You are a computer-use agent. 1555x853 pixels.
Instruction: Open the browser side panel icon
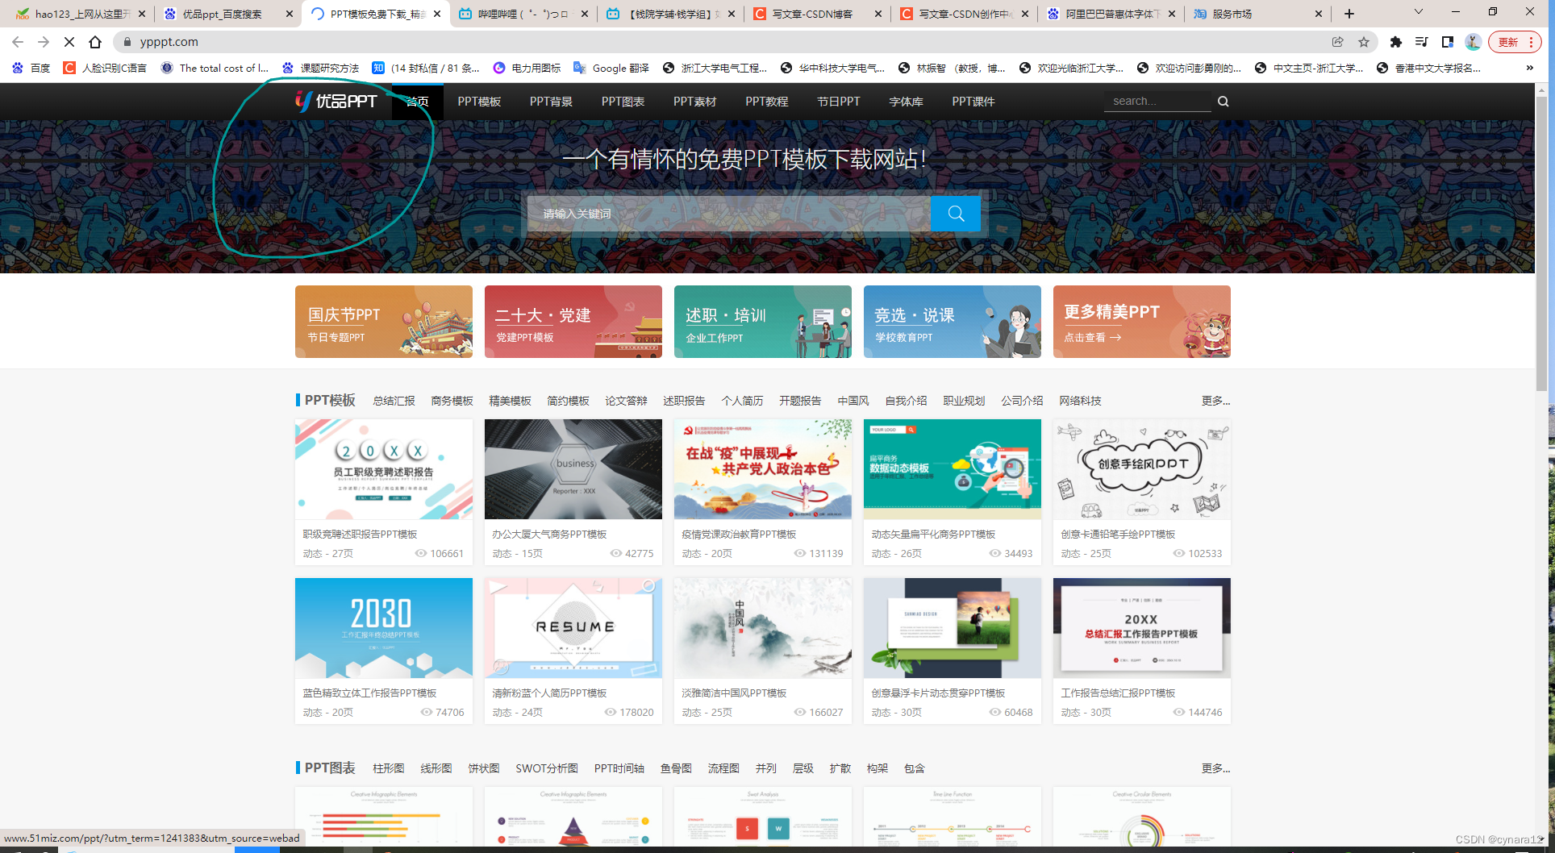(1447, 42)
